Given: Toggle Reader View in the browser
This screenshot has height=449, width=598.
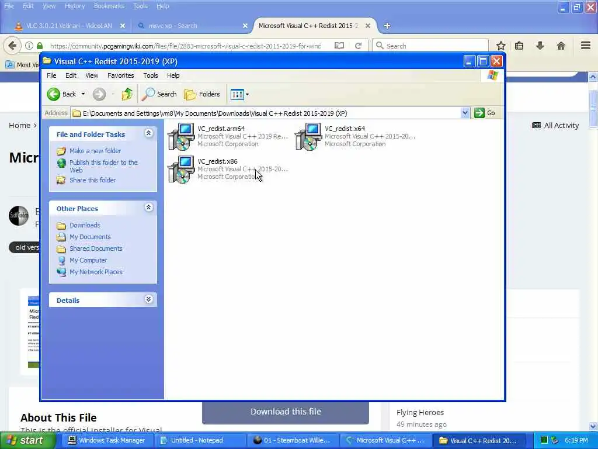Looking at the screenshot, I should [339, 46].
